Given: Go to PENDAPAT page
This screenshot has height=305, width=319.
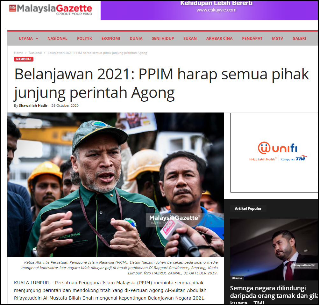Looking at the screenshot, I should pos(252,39).
